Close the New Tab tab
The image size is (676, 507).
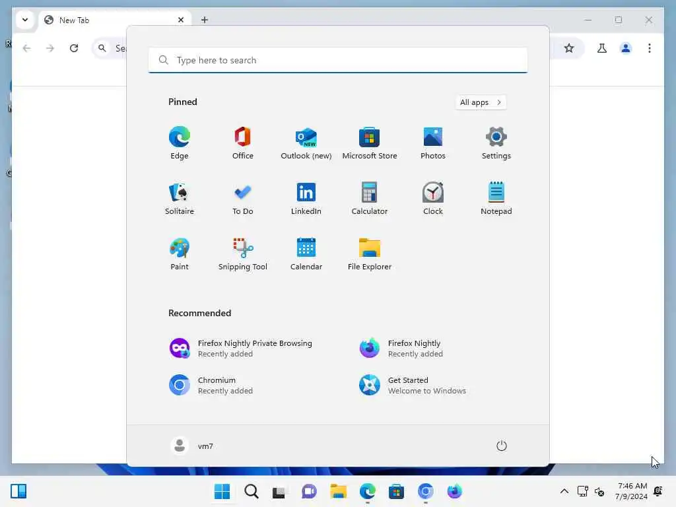[181, 20]
